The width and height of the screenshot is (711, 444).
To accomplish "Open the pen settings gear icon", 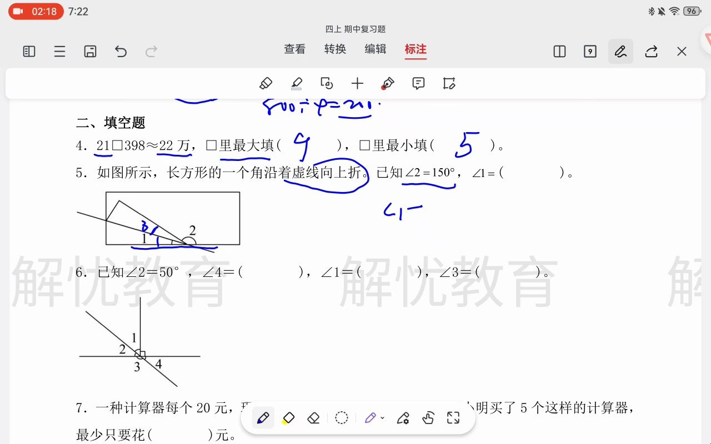I will pyautogui.click(x=403, y=418).
